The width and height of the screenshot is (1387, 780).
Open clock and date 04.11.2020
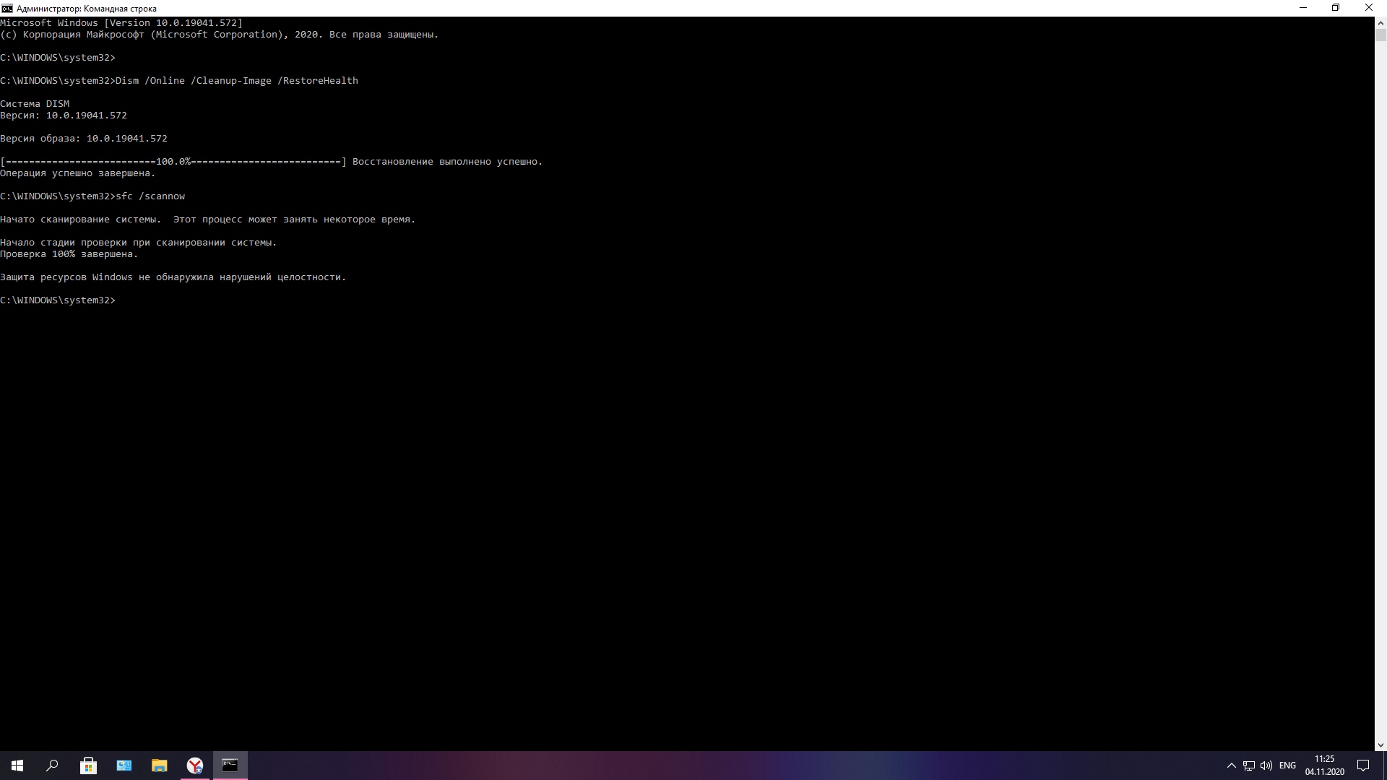point(1324,766)
